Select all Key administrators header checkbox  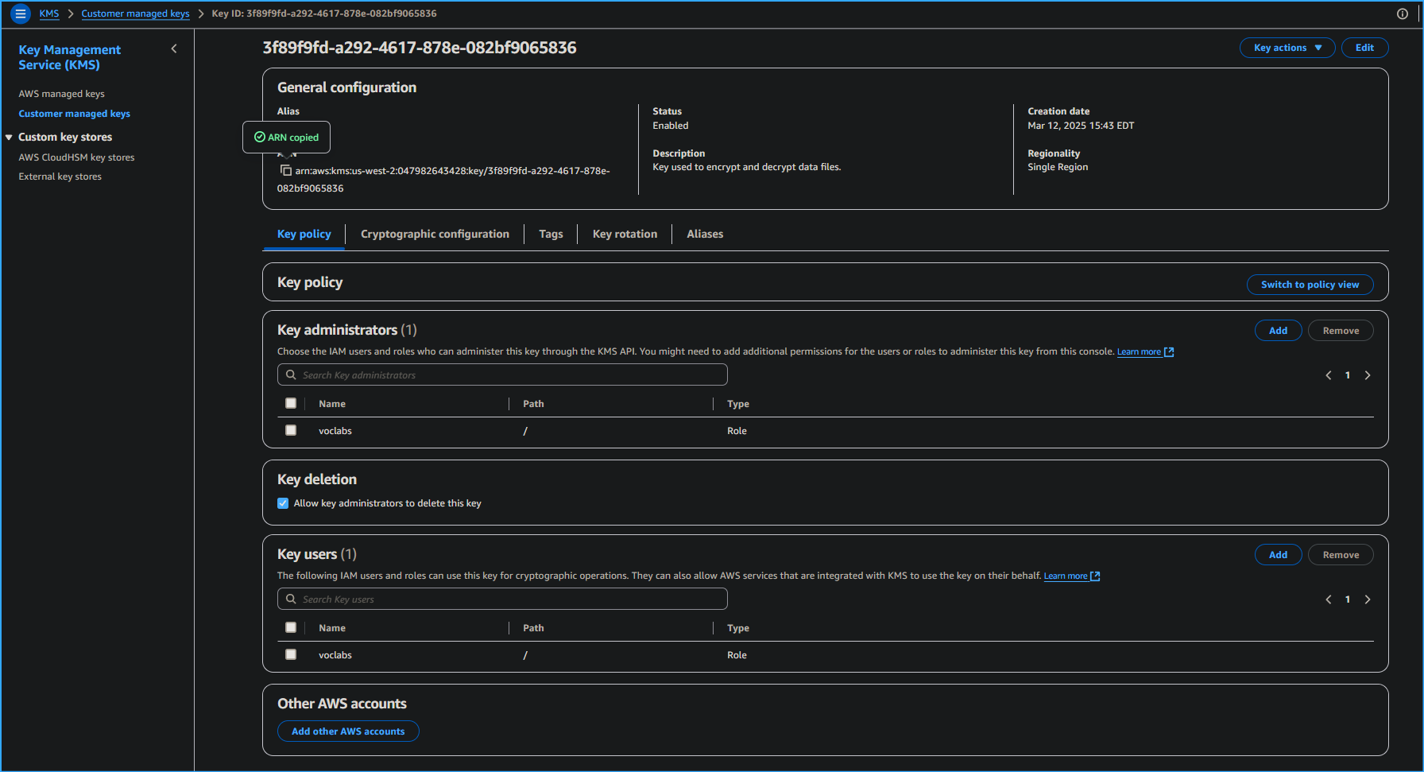[x=291, y=403]
